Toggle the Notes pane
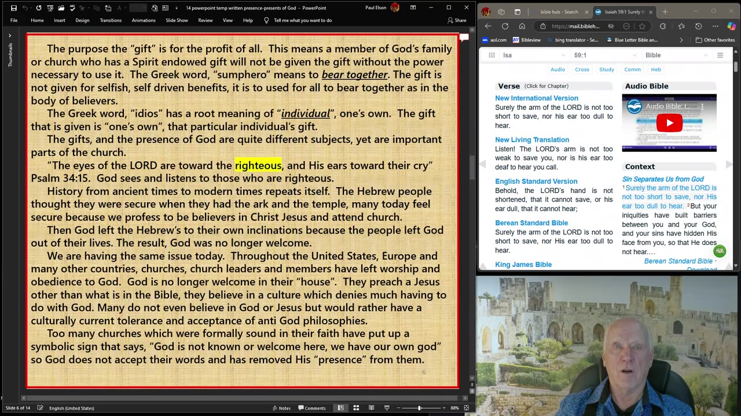This screenshot has width=741, height=416. tap(281, 408)
